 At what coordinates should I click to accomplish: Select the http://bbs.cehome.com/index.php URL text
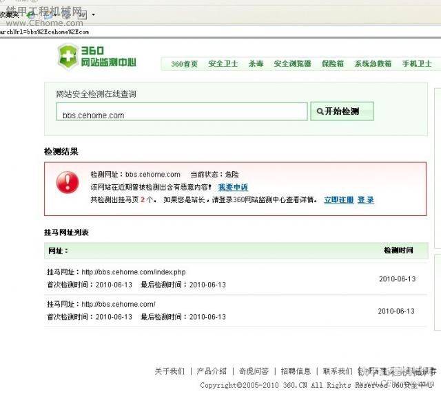tap(134, 272)
